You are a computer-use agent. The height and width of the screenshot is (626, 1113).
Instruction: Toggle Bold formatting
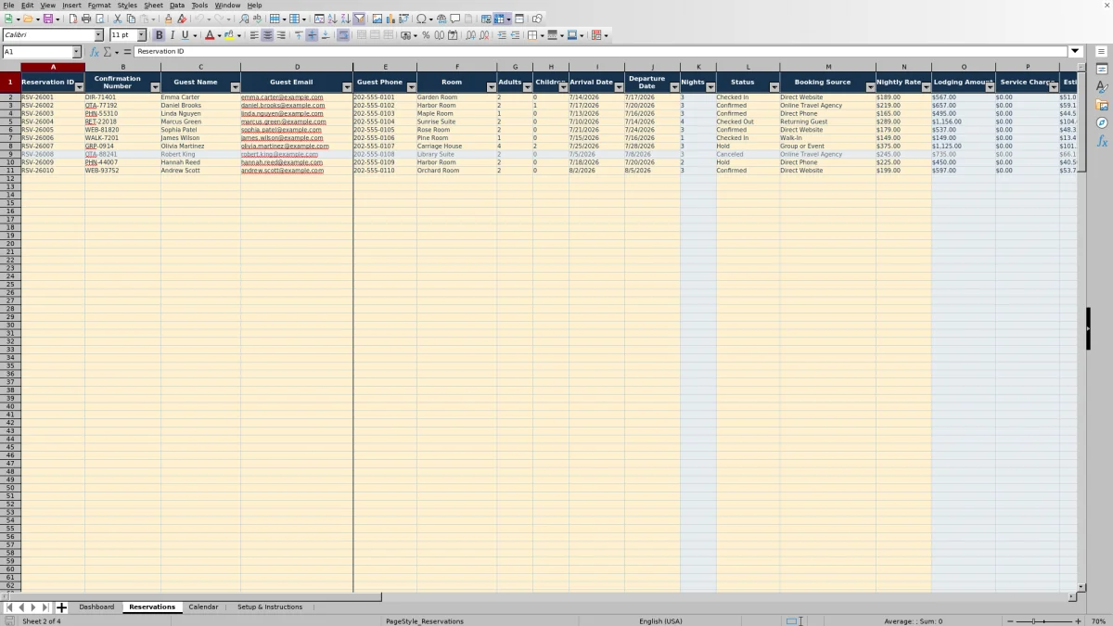(159, 35)
